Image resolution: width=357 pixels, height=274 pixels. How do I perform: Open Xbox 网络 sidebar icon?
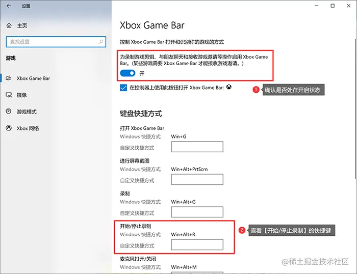pyautogui.click(x=9, y=128)
